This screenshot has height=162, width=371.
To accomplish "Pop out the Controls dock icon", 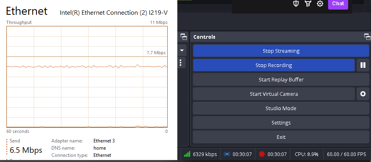I will pyautogui.click(x=367, y=37).
